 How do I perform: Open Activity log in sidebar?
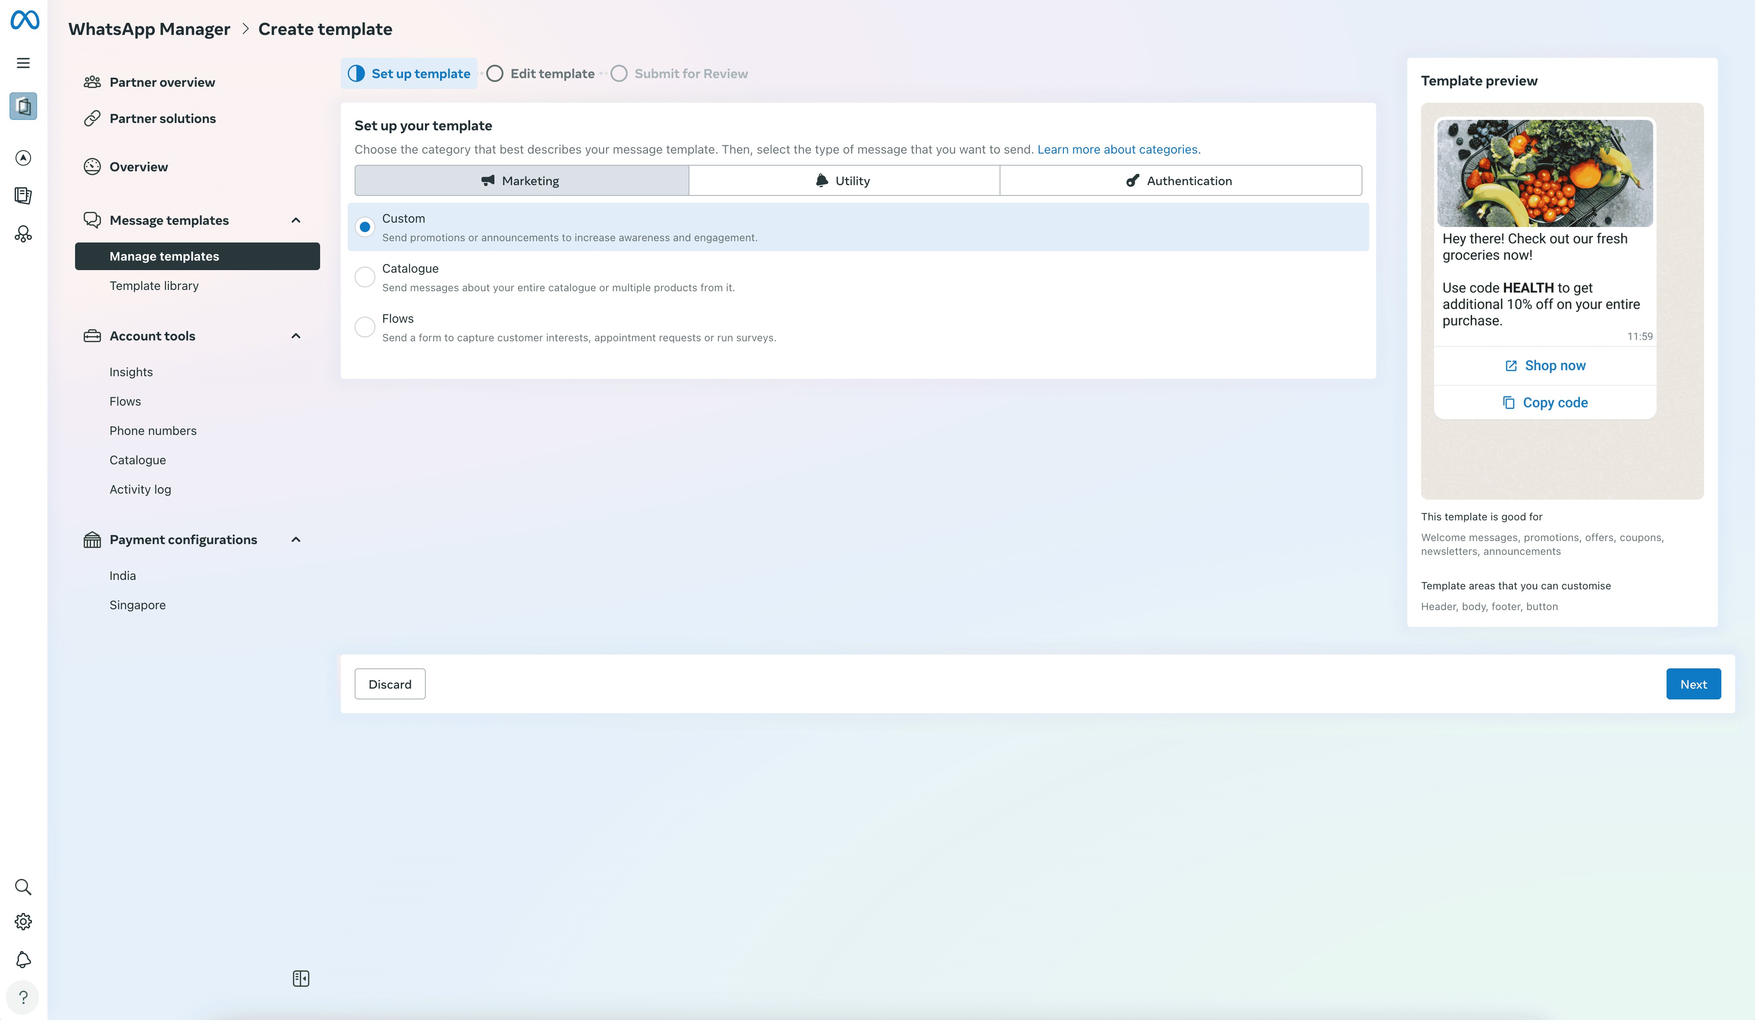coord(140,489)
